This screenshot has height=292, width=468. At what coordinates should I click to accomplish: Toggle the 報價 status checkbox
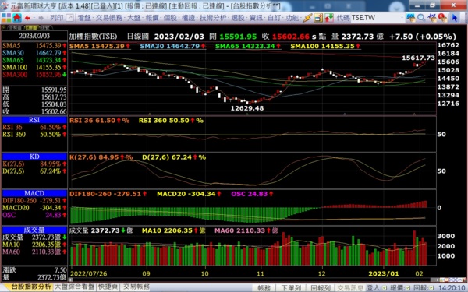[x=407, y=288]
